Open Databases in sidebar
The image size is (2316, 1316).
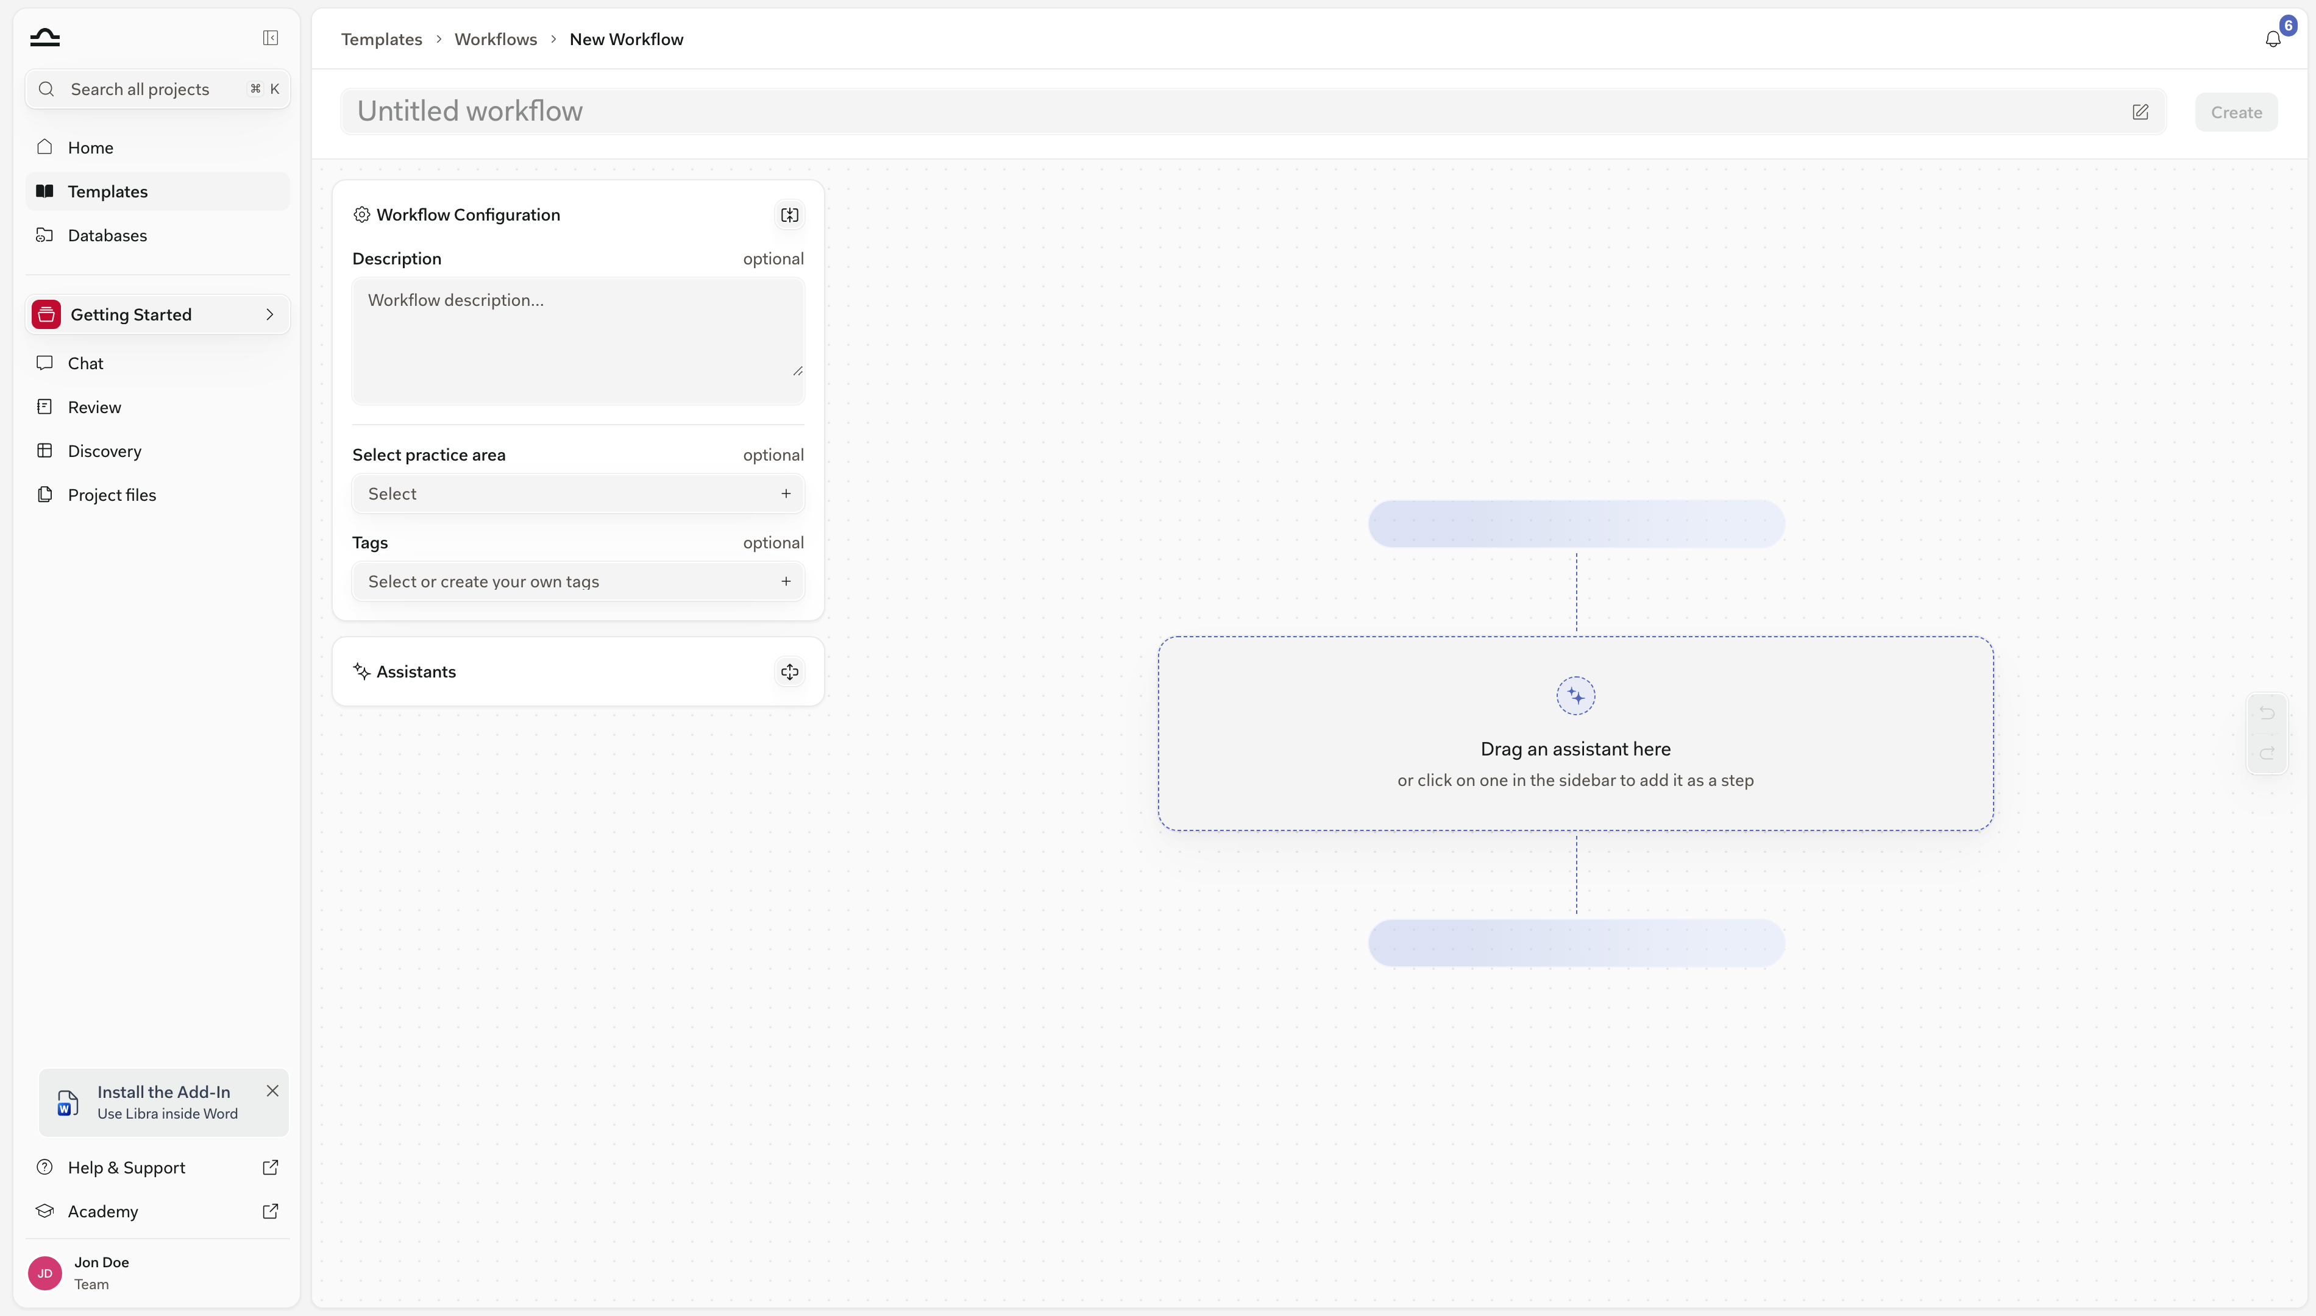coord(157,235)
